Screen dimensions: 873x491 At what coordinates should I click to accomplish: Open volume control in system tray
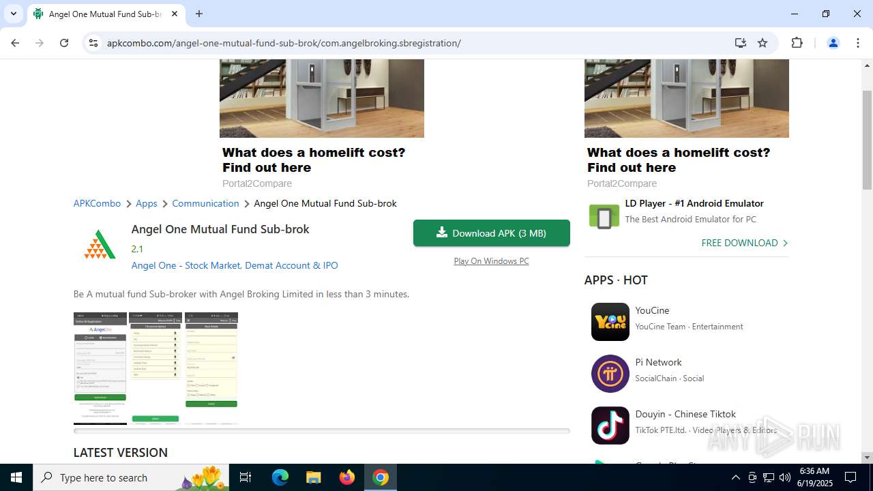coord(785,477)
